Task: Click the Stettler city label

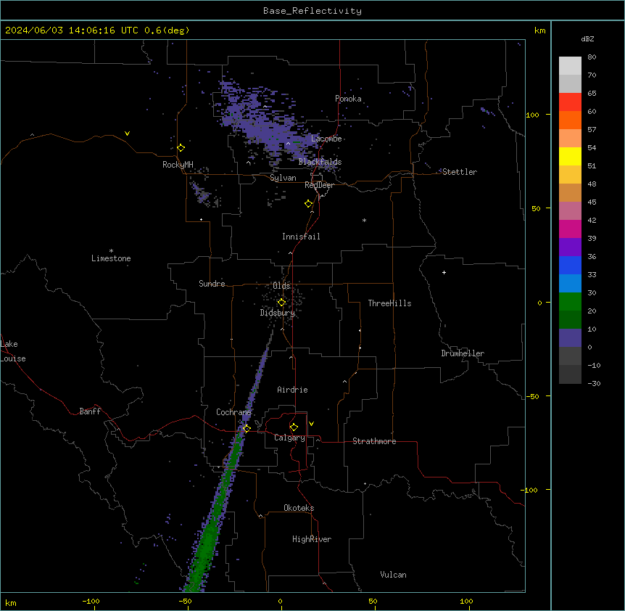Action: pyautogui.click(x=460, y=172)
